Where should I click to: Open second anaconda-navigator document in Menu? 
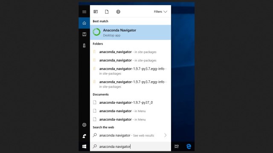click(131, 119)
